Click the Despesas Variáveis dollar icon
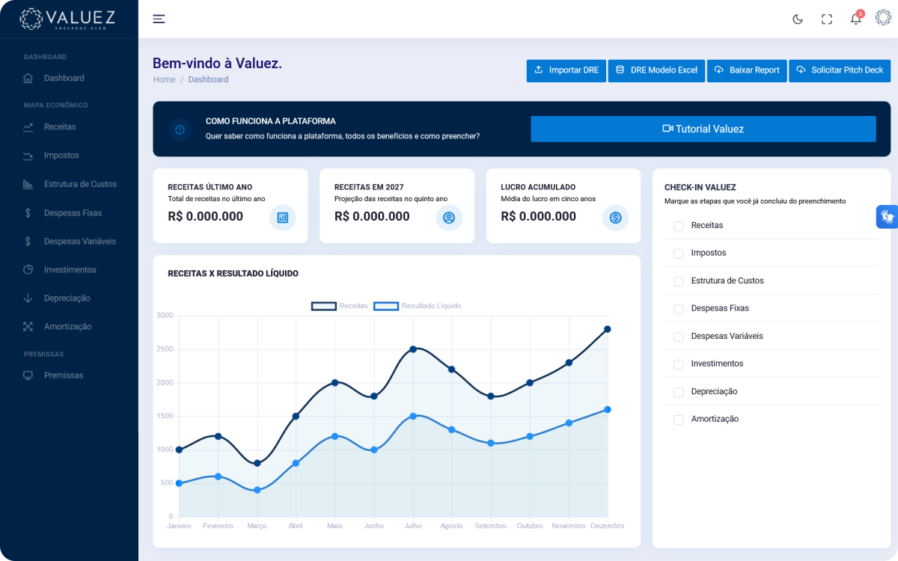The width and height of the screenshot is (898, 561). [28, 242]
